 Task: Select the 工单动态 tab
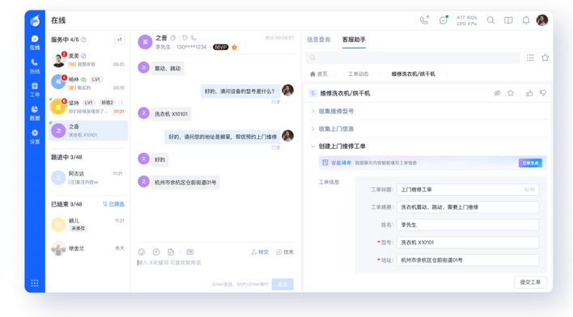(358, 74)
